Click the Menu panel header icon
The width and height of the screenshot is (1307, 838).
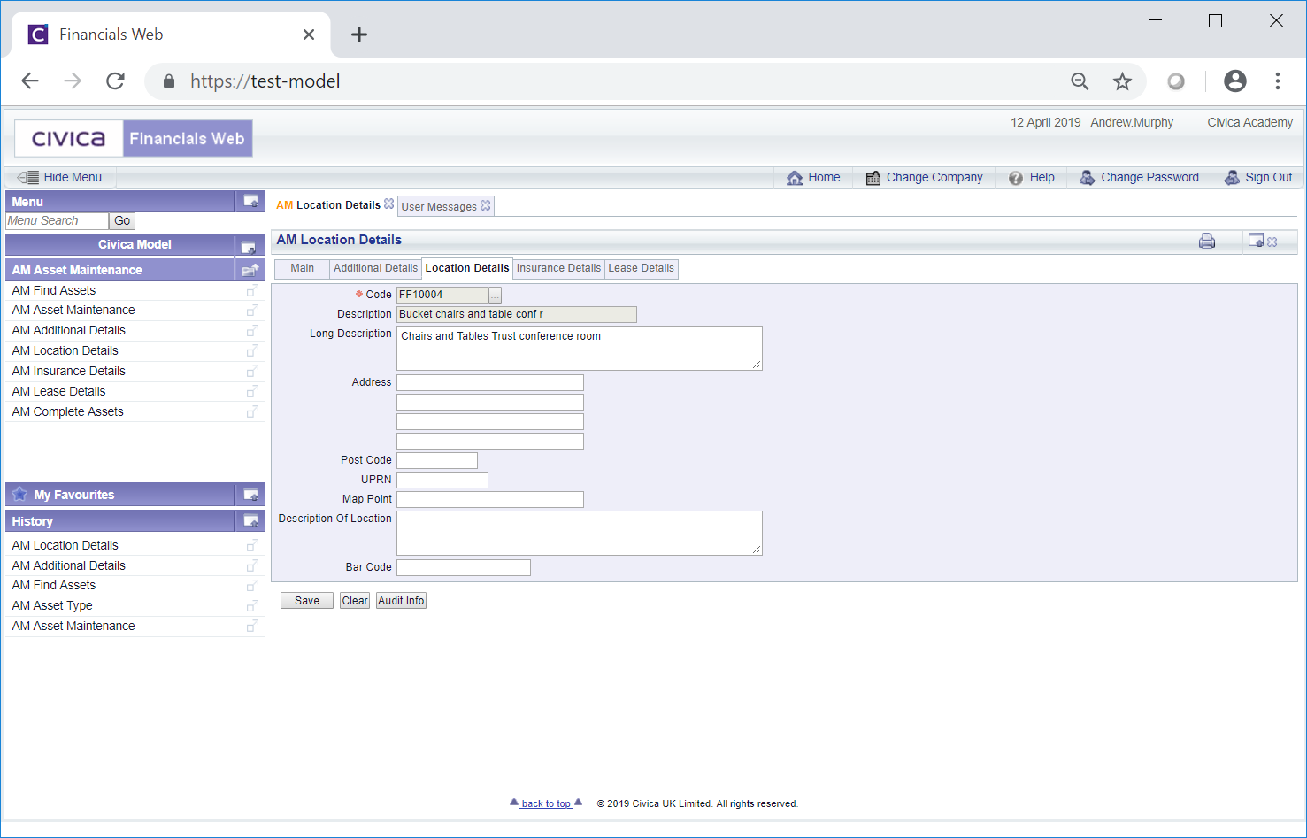coord(250,202)
